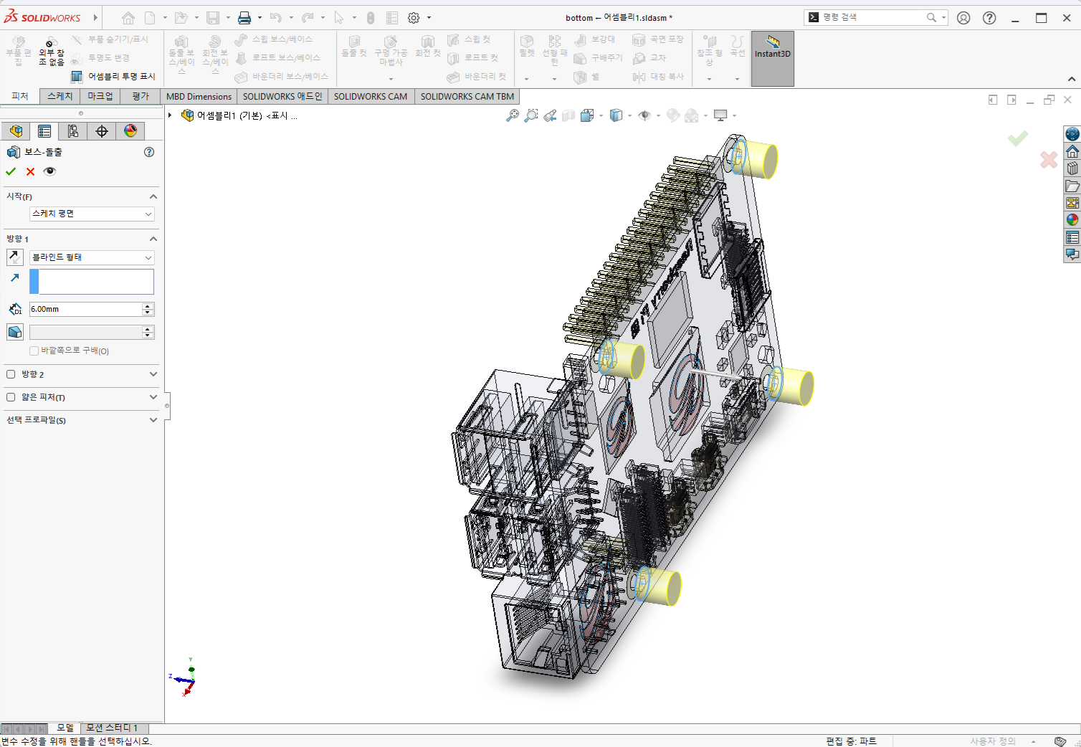This screenshot has width=1081, height=747.
Task: Open the MBD Dimensions tab
Action: [199, 96]
